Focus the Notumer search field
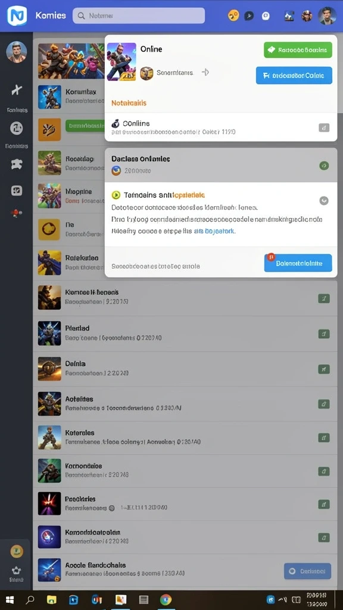 point(138,15)
